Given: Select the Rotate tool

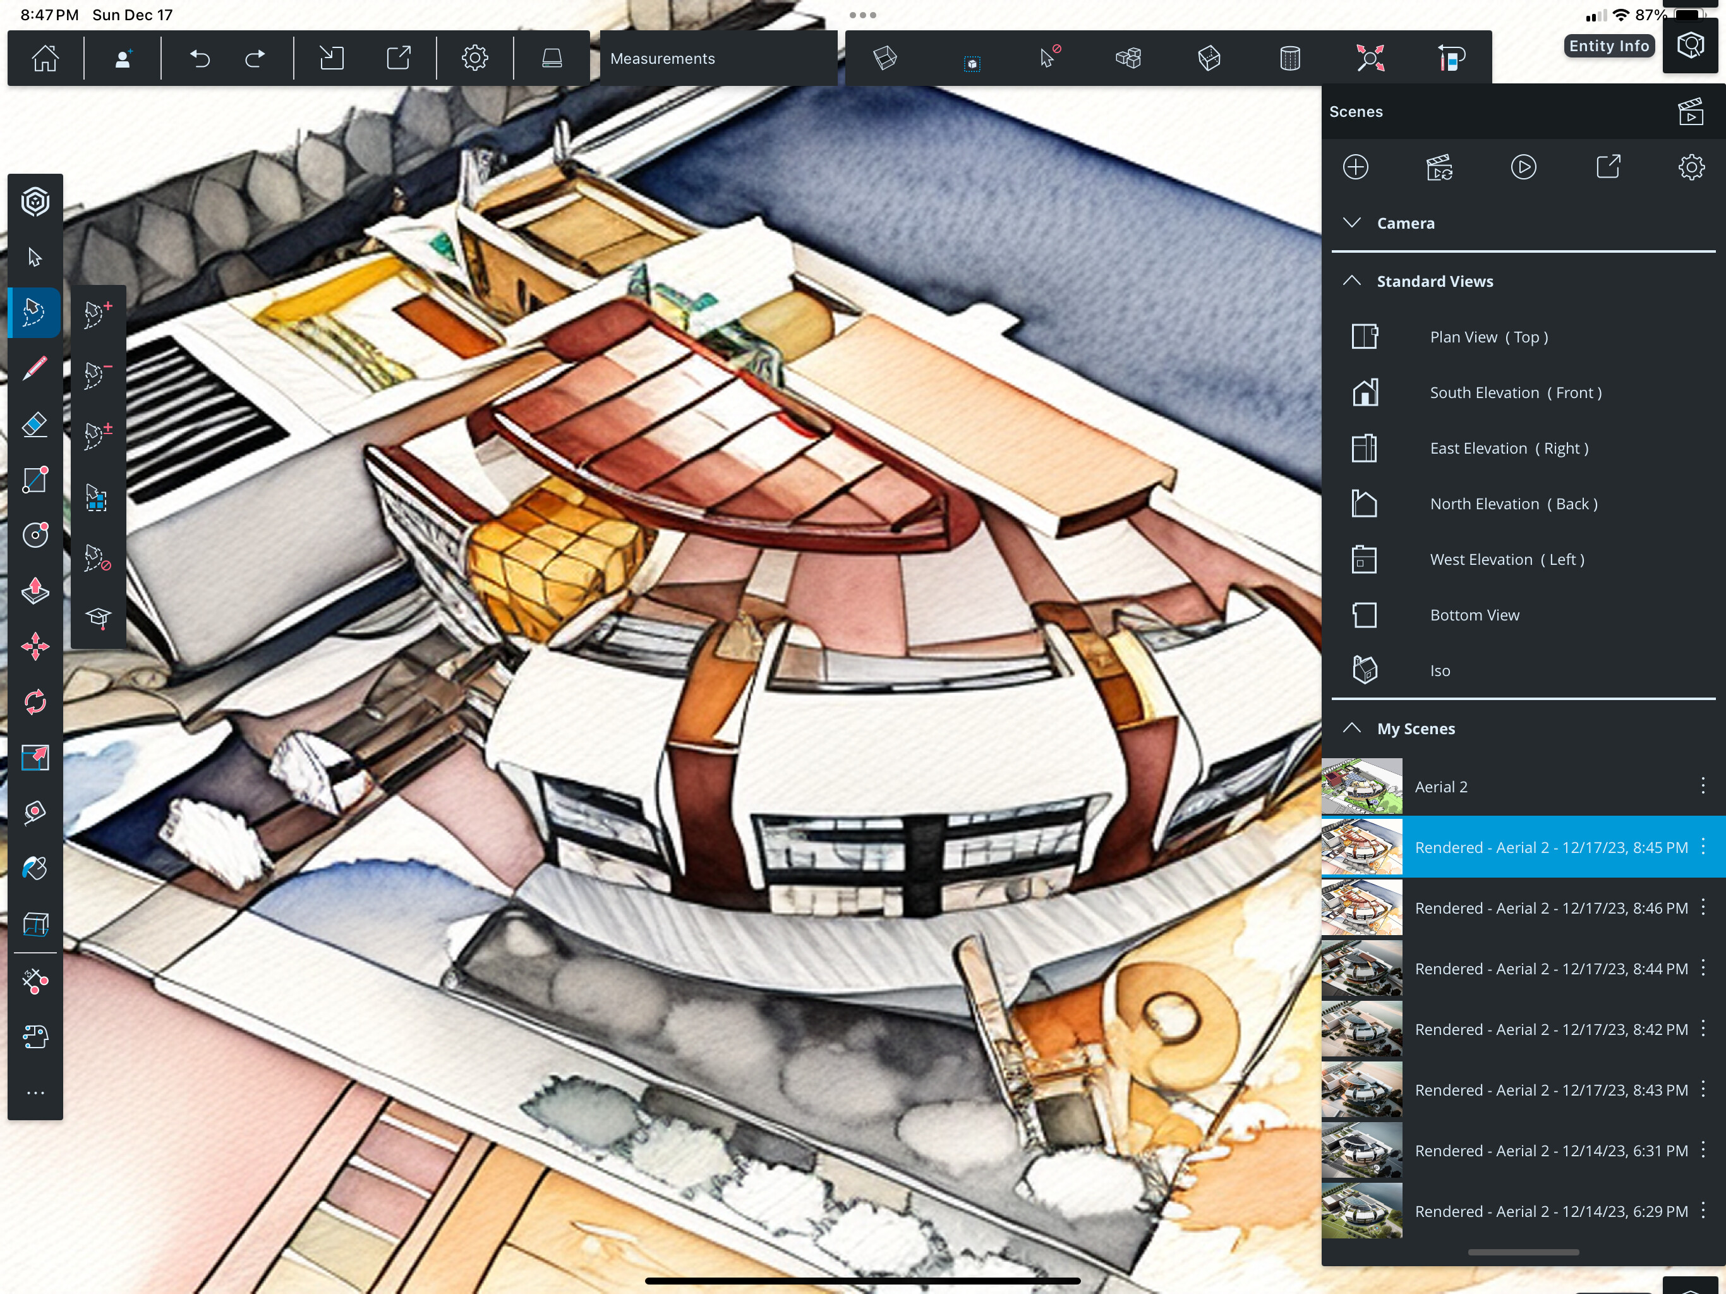Looking at the screenshot, I should 35,703.
